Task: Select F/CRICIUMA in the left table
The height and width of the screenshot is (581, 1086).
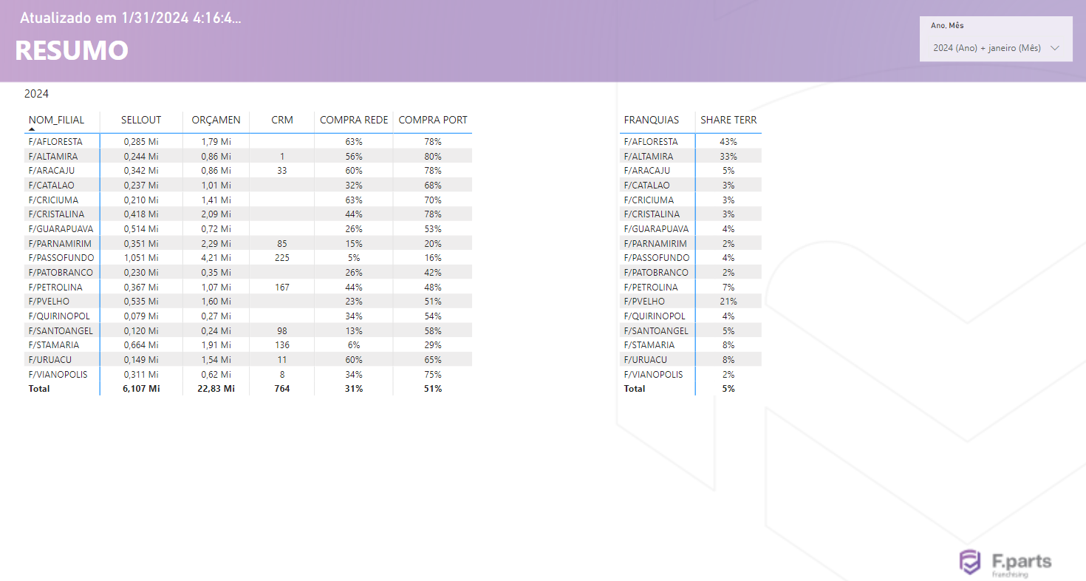Action: click(x=53, y=200)
